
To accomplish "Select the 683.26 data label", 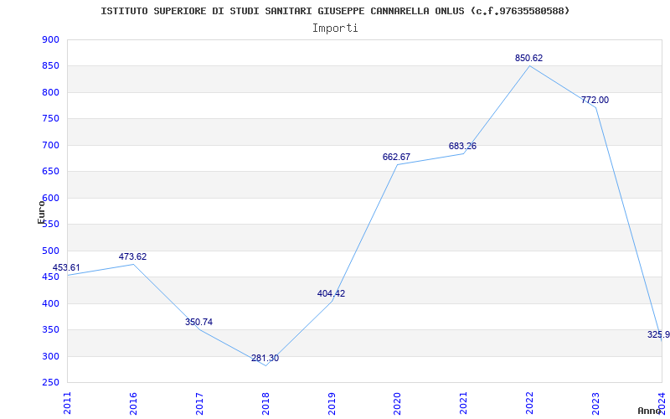I will pyautogui.click(x=463, y=146).
